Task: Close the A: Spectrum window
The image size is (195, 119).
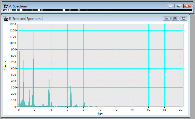Action: [x=187, y=6]
